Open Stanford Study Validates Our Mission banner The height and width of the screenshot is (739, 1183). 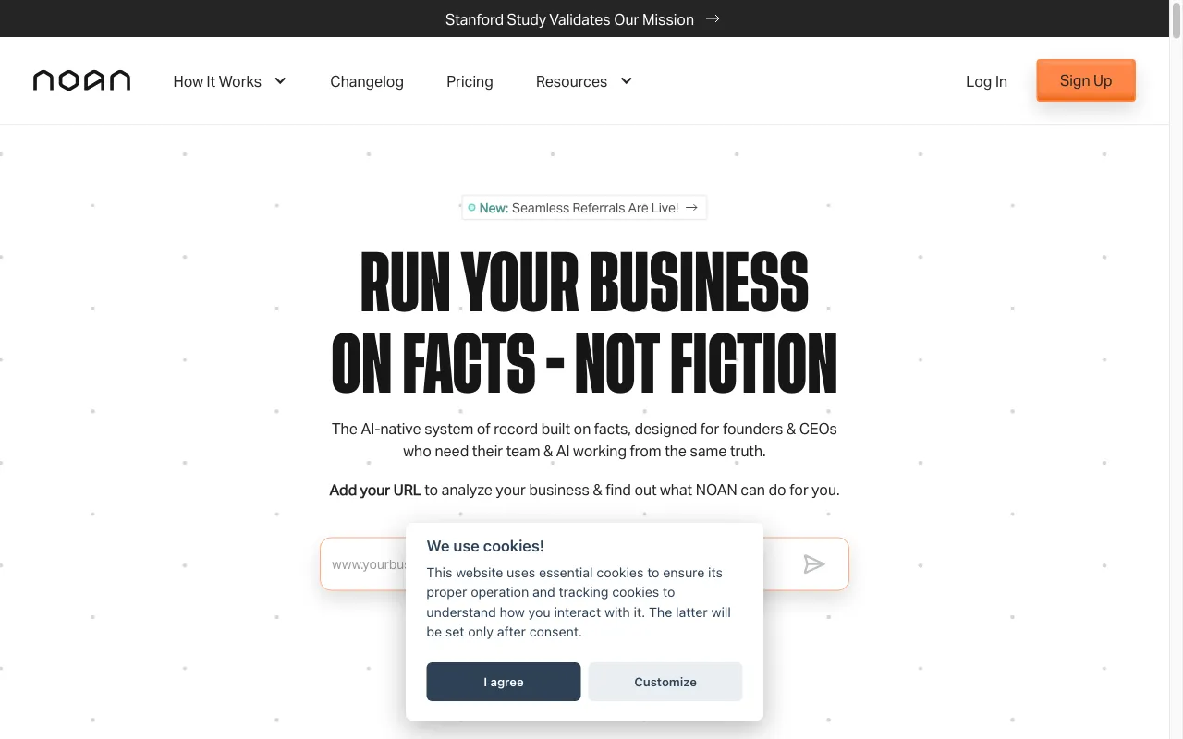click(x=582, y=18)
